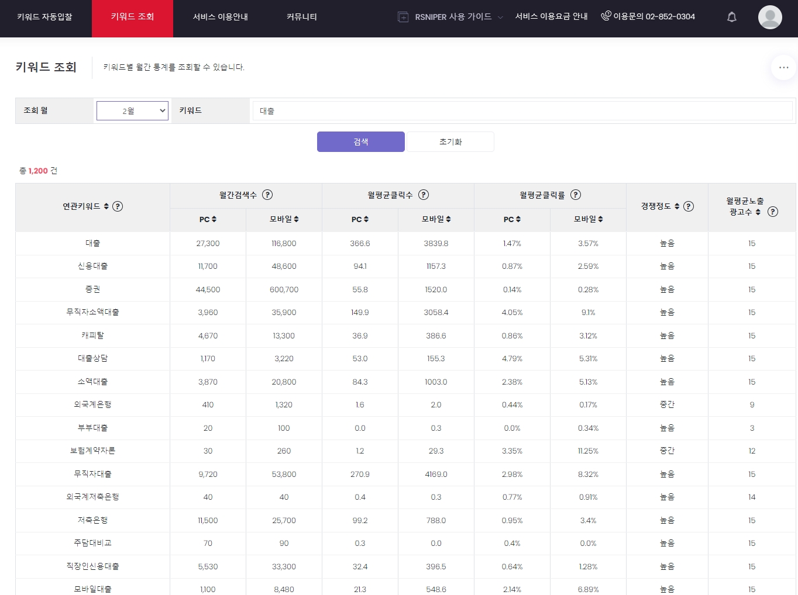Click help icon next to 월평균클릭수
Viewport: 798px width, 595px height.
coord(424,195)
